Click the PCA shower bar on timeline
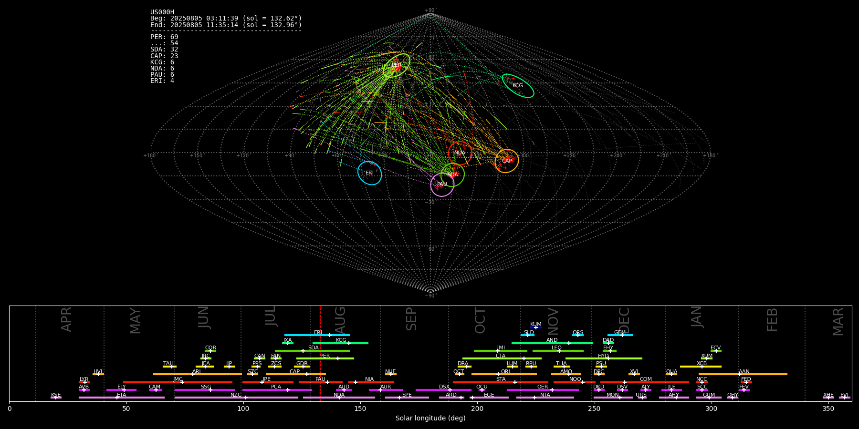859x429 pixels. (x=277, y=390)
